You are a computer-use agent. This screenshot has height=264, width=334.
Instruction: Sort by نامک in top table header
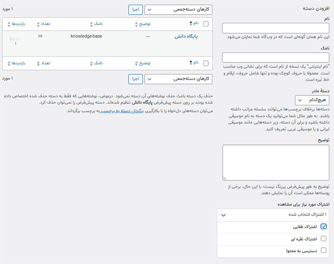click(x=97, y=24)
